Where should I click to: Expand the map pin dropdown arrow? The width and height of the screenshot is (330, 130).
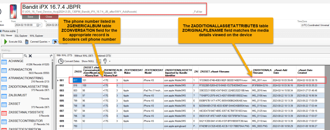109,61
